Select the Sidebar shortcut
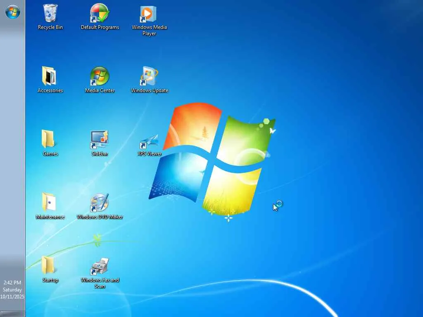 pyautogui.click(x=100, y=143)
